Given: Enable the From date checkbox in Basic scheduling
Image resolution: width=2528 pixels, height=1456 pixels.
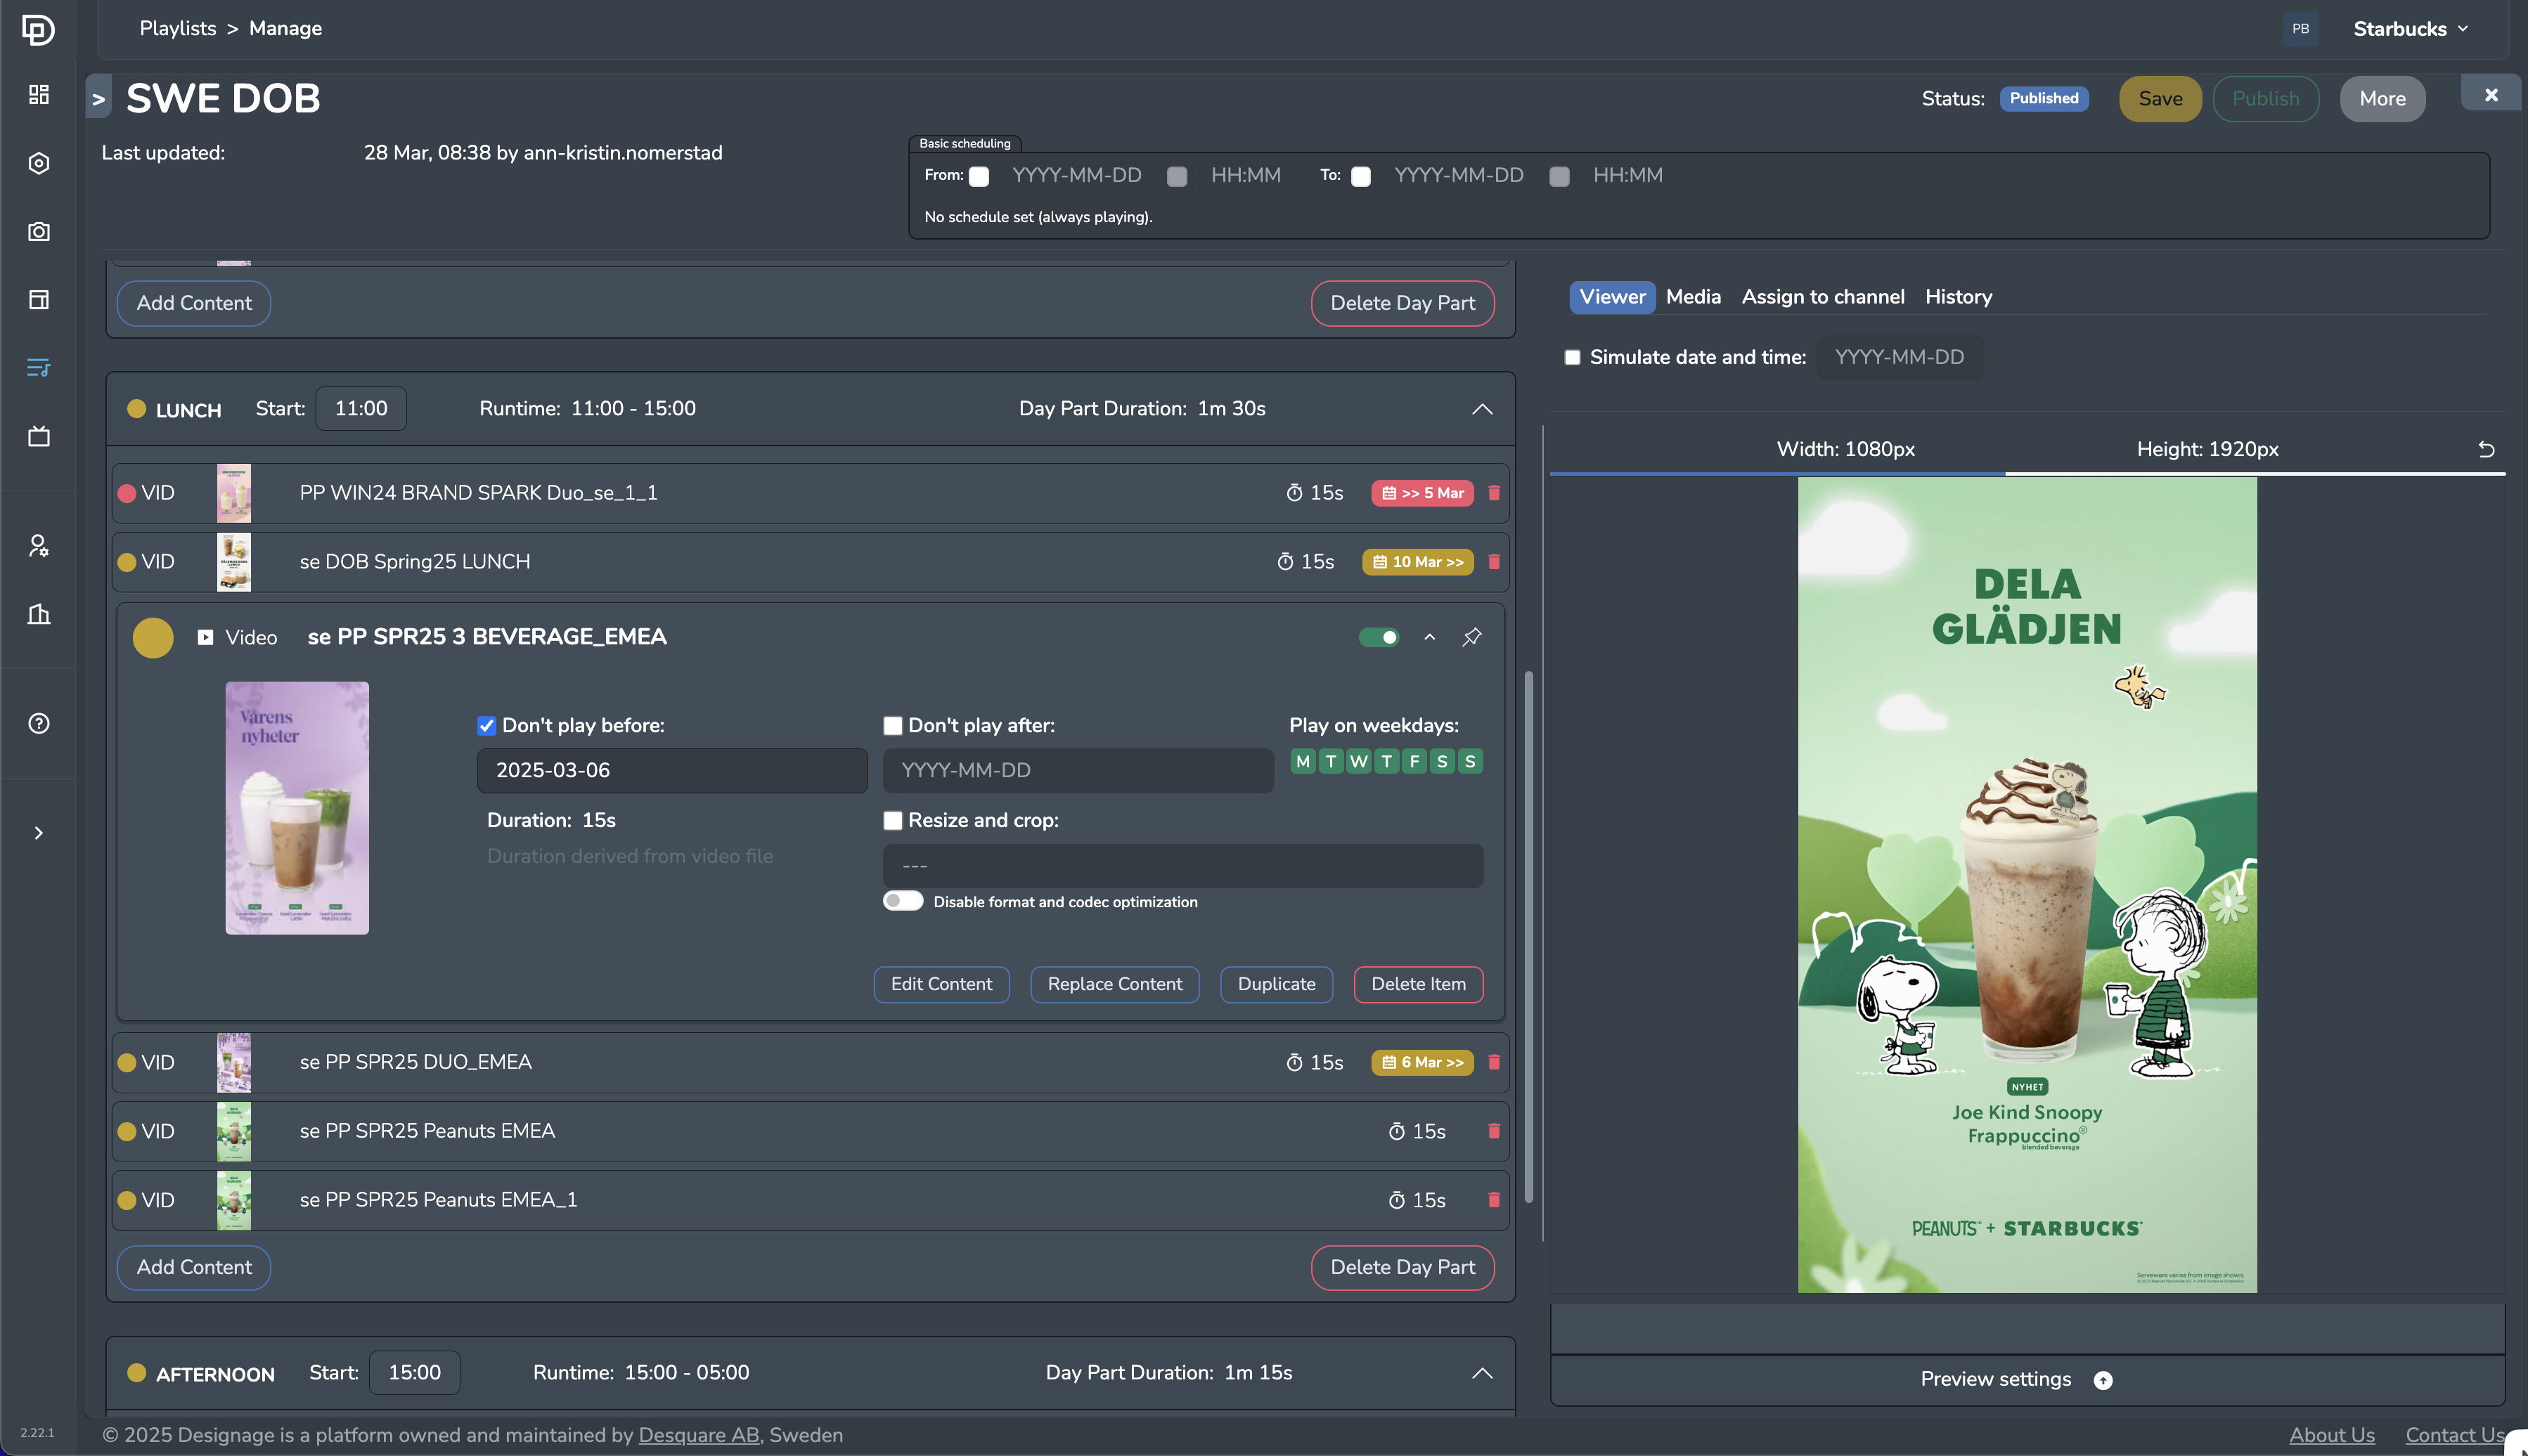Looking at the screenshot, I should 979,177.
